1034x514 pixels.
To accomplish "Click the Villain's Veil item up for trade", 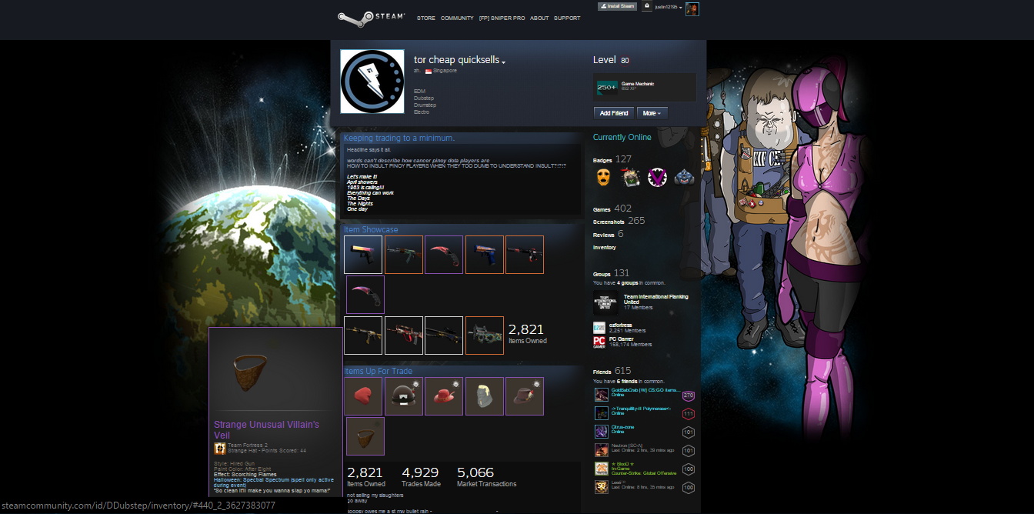I will 365,436.
